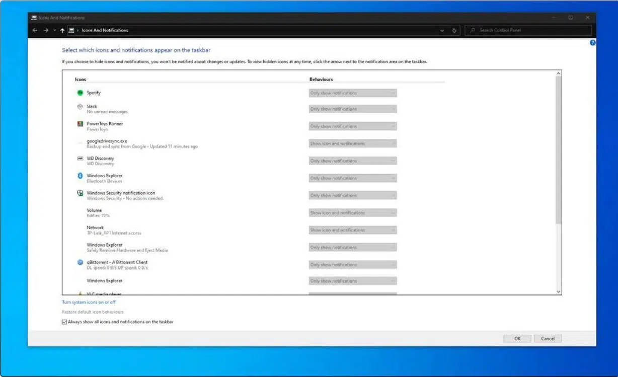Click Icons And Notifications breadcrumb in address bar

coord(105,30)
